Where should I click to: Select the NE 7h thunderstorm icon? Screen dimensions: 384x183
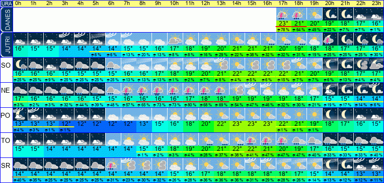[128, 89]
